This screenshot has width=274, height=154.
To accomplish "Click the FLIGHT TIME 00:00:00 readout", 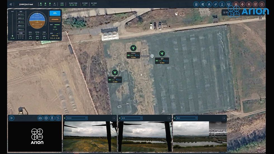I will [x=73, y=4].
